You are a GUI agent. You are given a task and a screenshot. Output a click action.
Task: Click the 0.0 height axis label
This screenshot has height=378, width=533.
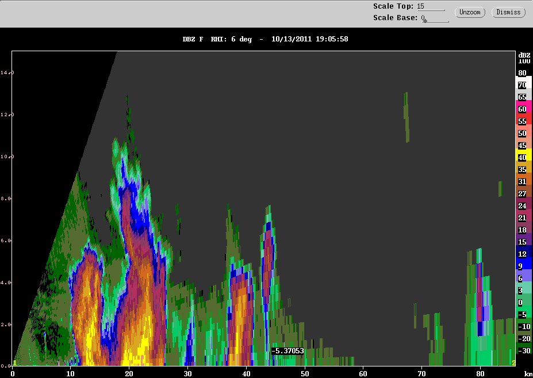tap(6, 366)
